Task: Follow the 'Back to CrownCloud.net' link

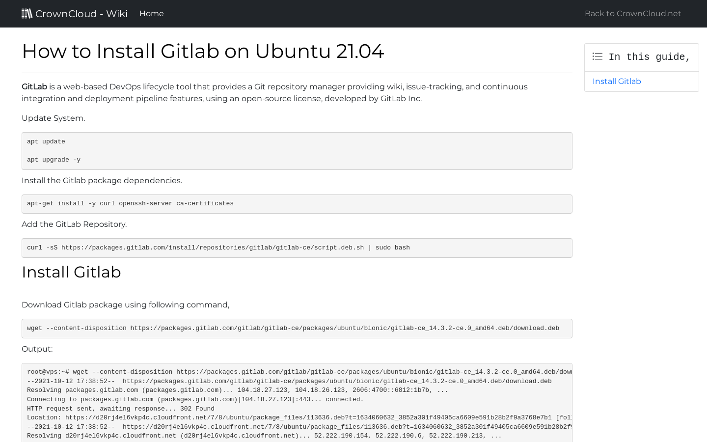Action: [x=632, y=13]
